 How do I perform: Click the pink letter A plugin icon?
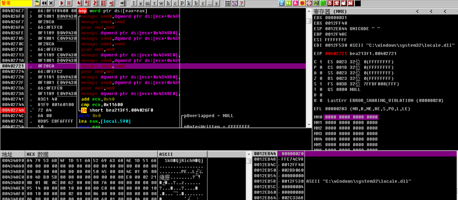point(295,3)
